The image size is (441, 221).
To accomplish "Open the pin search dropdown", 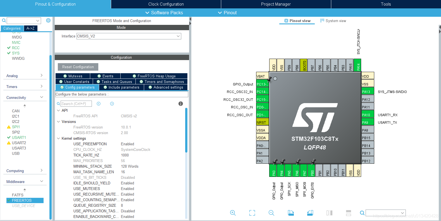I will click(402, 213).
